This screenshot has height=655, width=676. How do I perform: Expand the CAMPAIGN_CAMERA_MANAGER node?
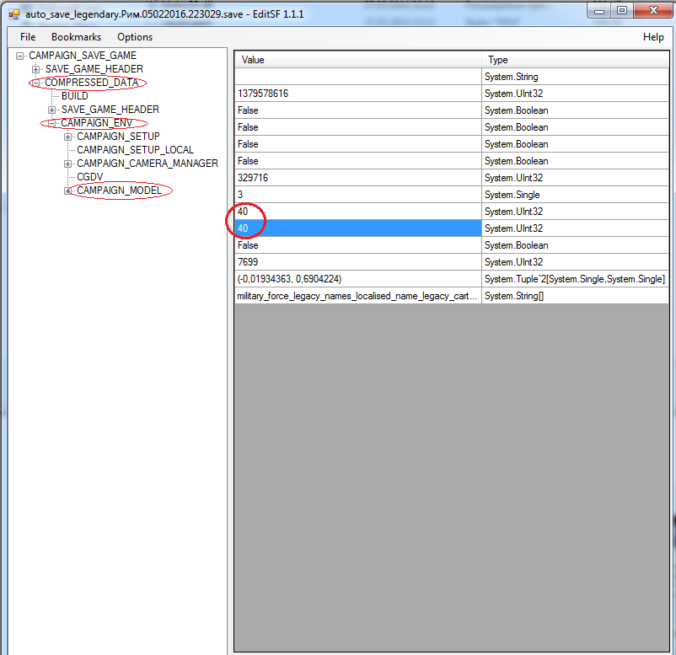pyautogui.click(x=68, y=164)
